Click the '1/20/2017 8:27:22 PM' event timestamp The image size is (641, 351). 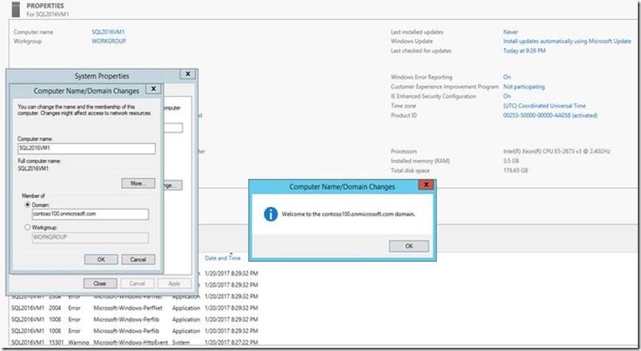pyautogui.click(x=231, y=342)
